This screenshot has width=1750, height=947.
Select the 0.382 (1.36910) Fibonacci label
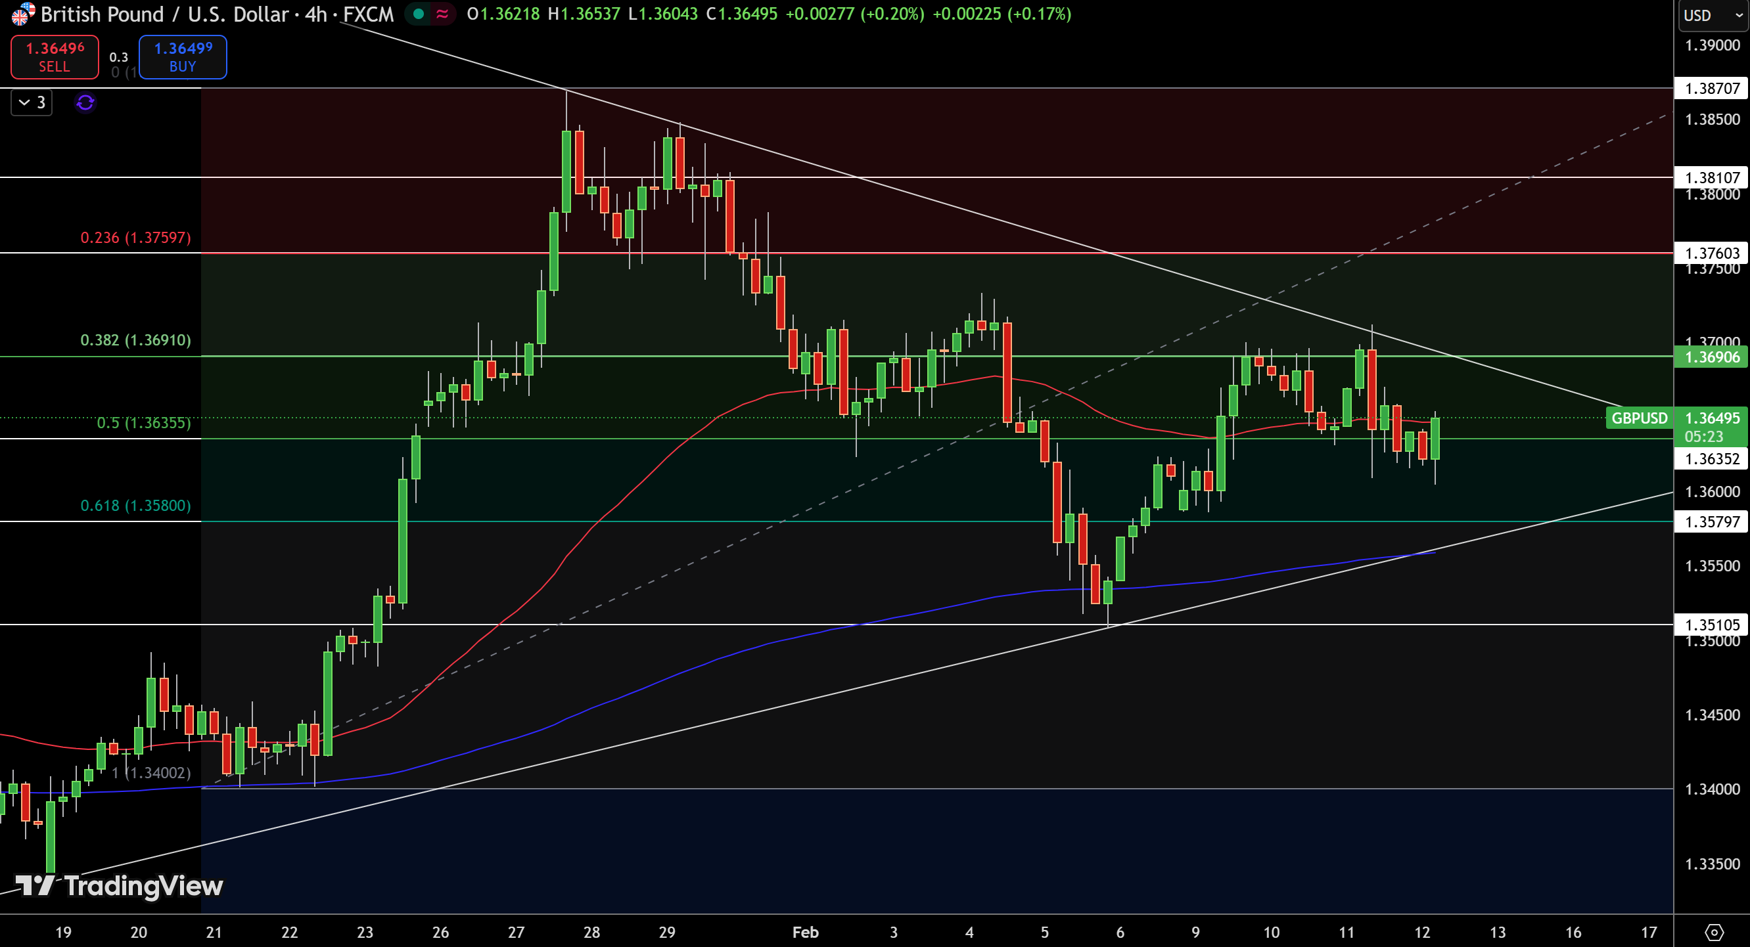pos(136,340)
